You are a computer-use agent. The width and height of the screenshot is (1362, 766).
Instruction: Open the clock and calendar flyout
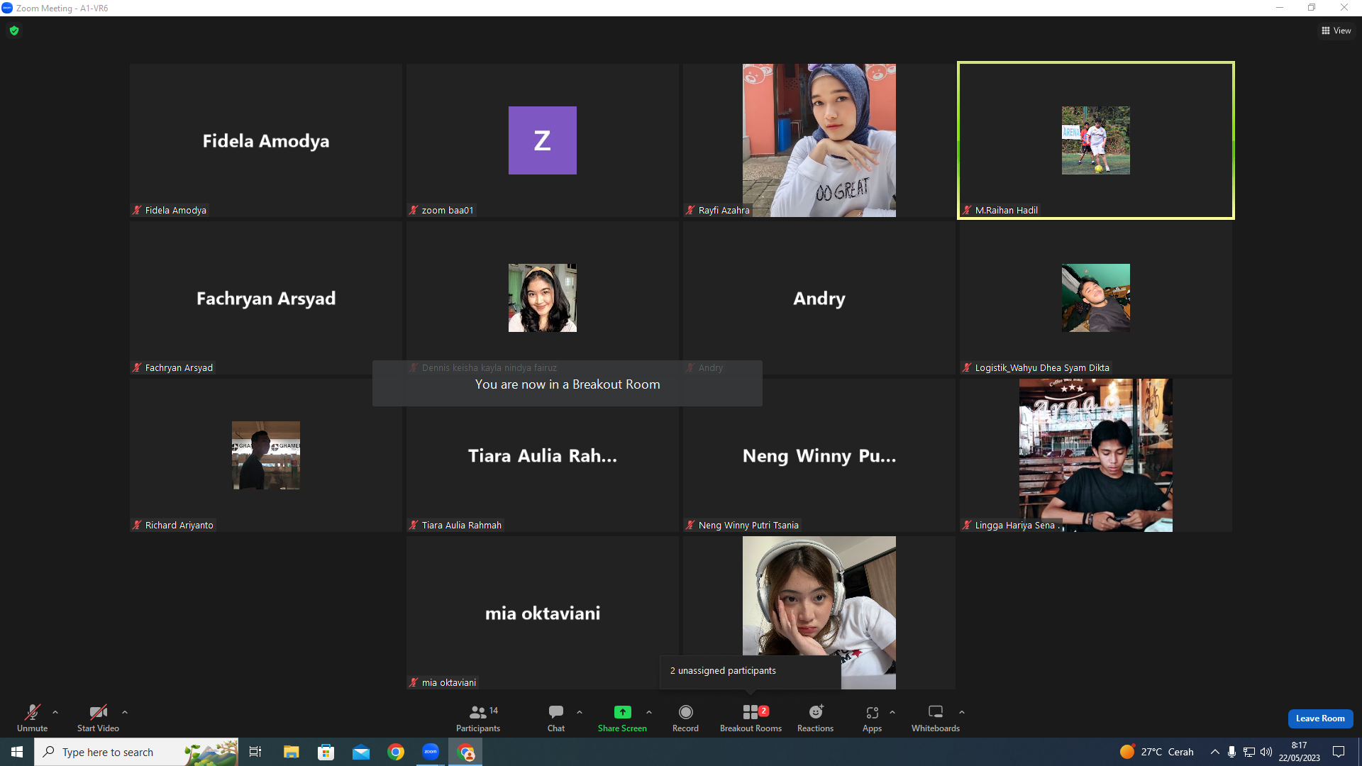click(1300, 752)
